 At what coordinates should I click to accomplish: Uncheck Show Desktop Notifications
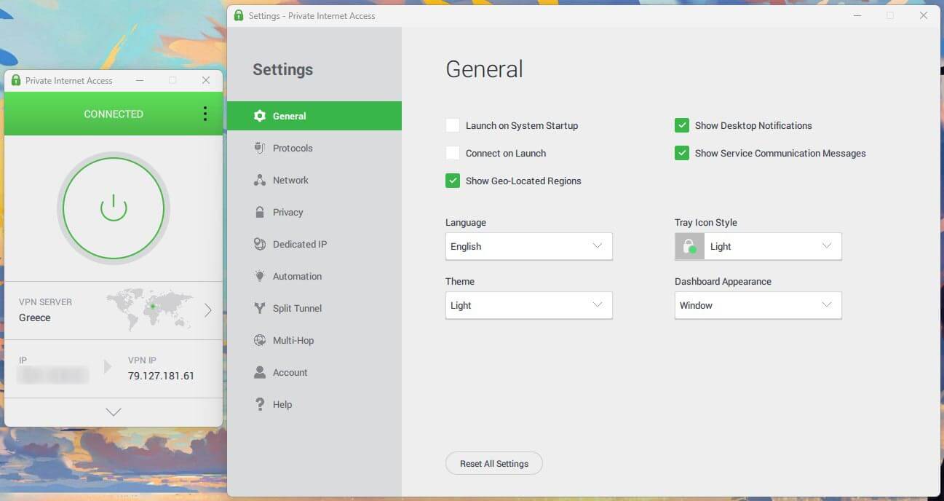[682, 125]
